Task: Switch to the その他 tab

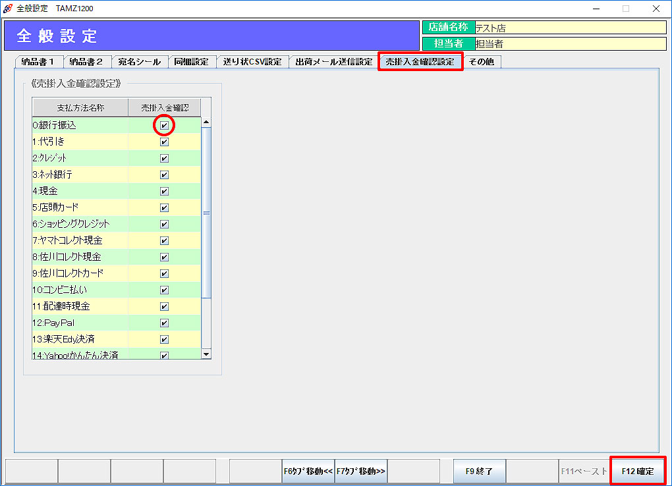Action: pos(483,62)
